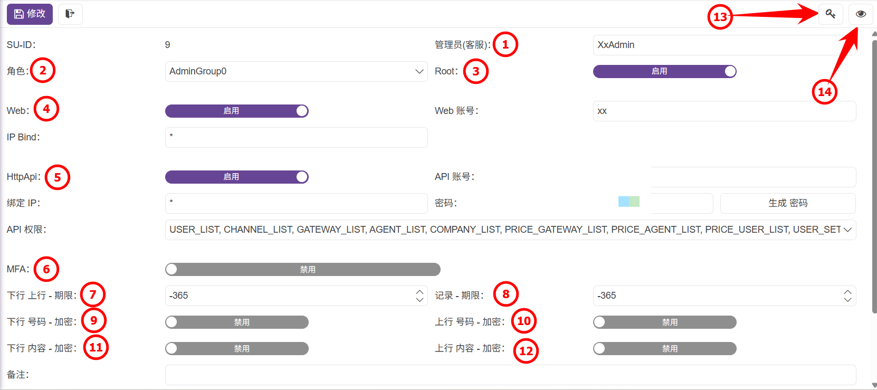Click the eye icon button
877x390 pixels.
(861, 14)
